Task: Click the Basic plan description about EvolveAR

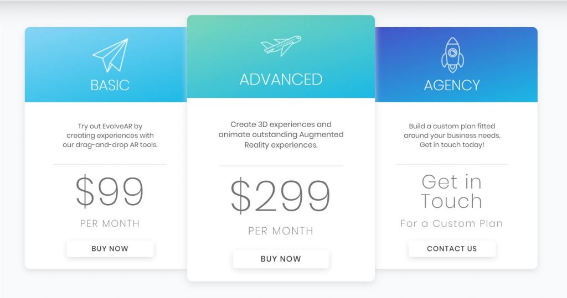Action: tap(110, 135)
